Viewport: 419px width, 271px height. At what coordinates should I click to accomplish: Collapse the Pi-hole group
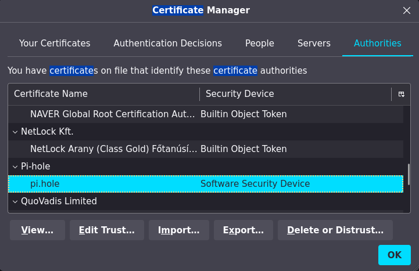[15, 167]
